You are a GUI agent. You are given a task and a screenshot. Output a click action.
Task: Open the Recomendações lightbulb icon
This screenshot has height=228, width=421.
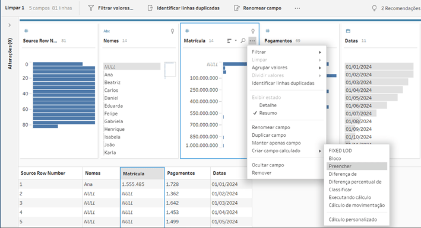[374, 8]
